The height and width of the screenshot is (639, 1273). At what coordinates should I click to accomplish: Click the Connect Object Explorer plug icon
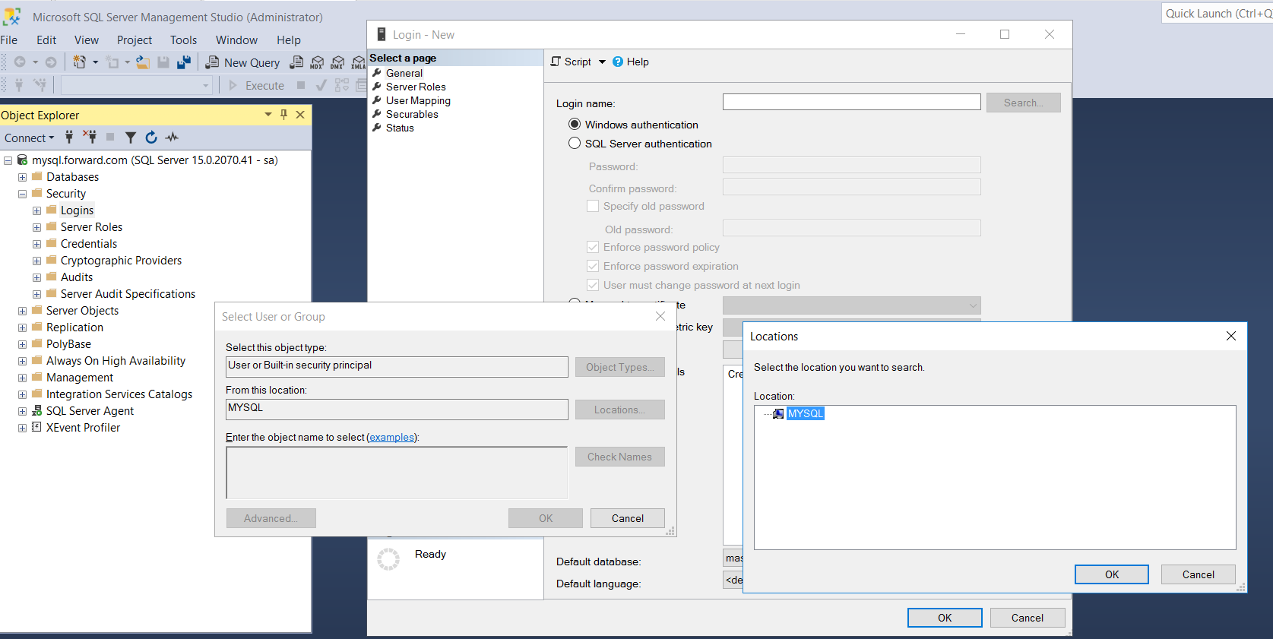pyautogui.click(x=69, y=137)
